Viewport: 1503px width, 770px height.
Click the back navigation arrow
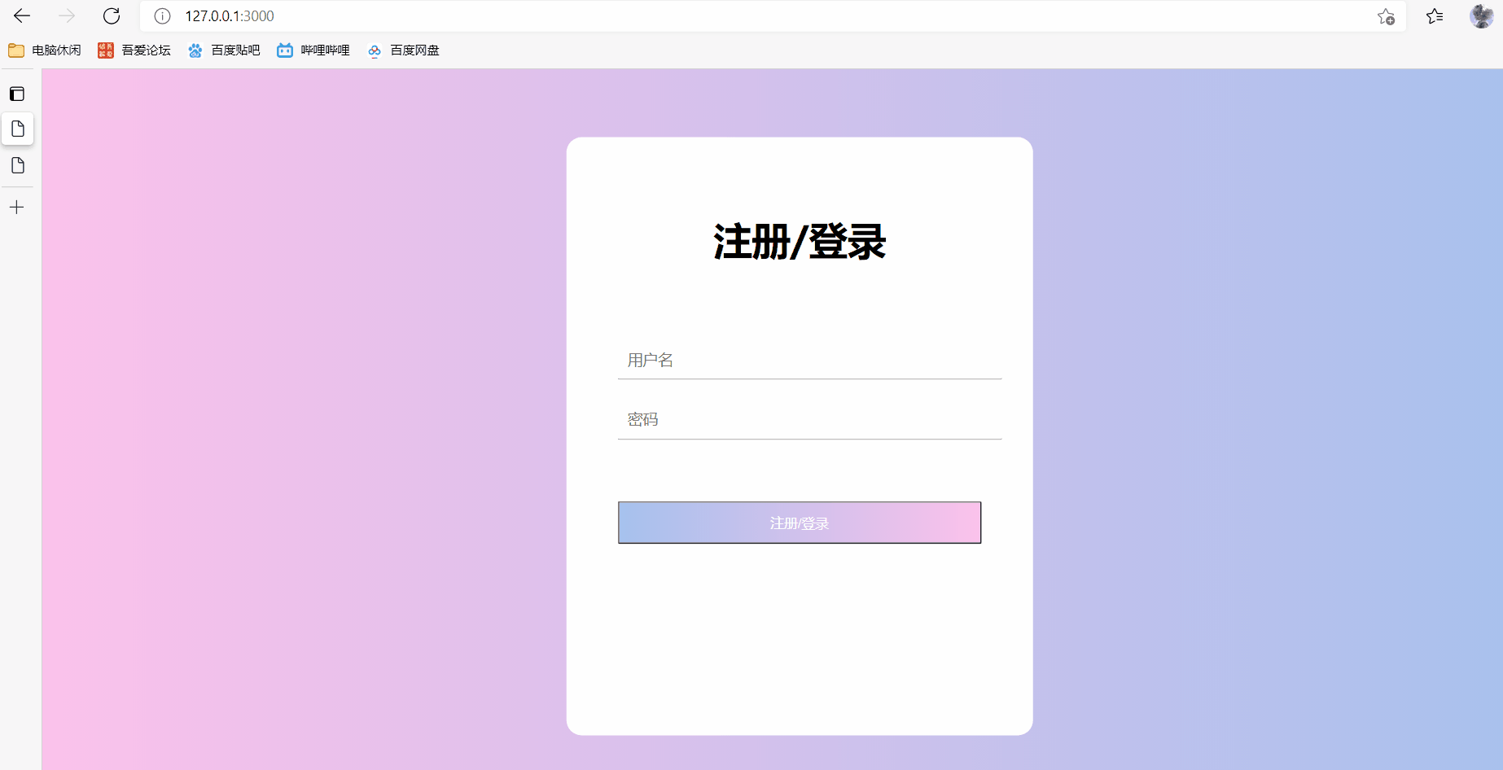tap(21, 15)
